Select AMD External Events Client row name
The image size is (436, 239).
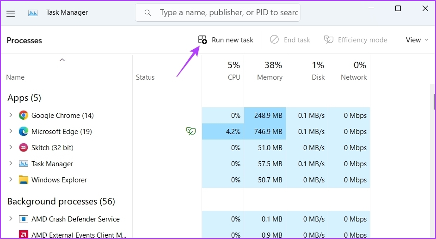pyautogui.click(x=79, y=235)
